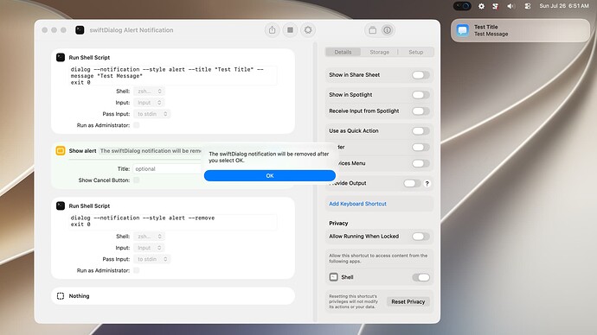Click the swiftDialog Alert Notification window title
Viewport: 597px width, 335px height.
(x=132, y=30)
